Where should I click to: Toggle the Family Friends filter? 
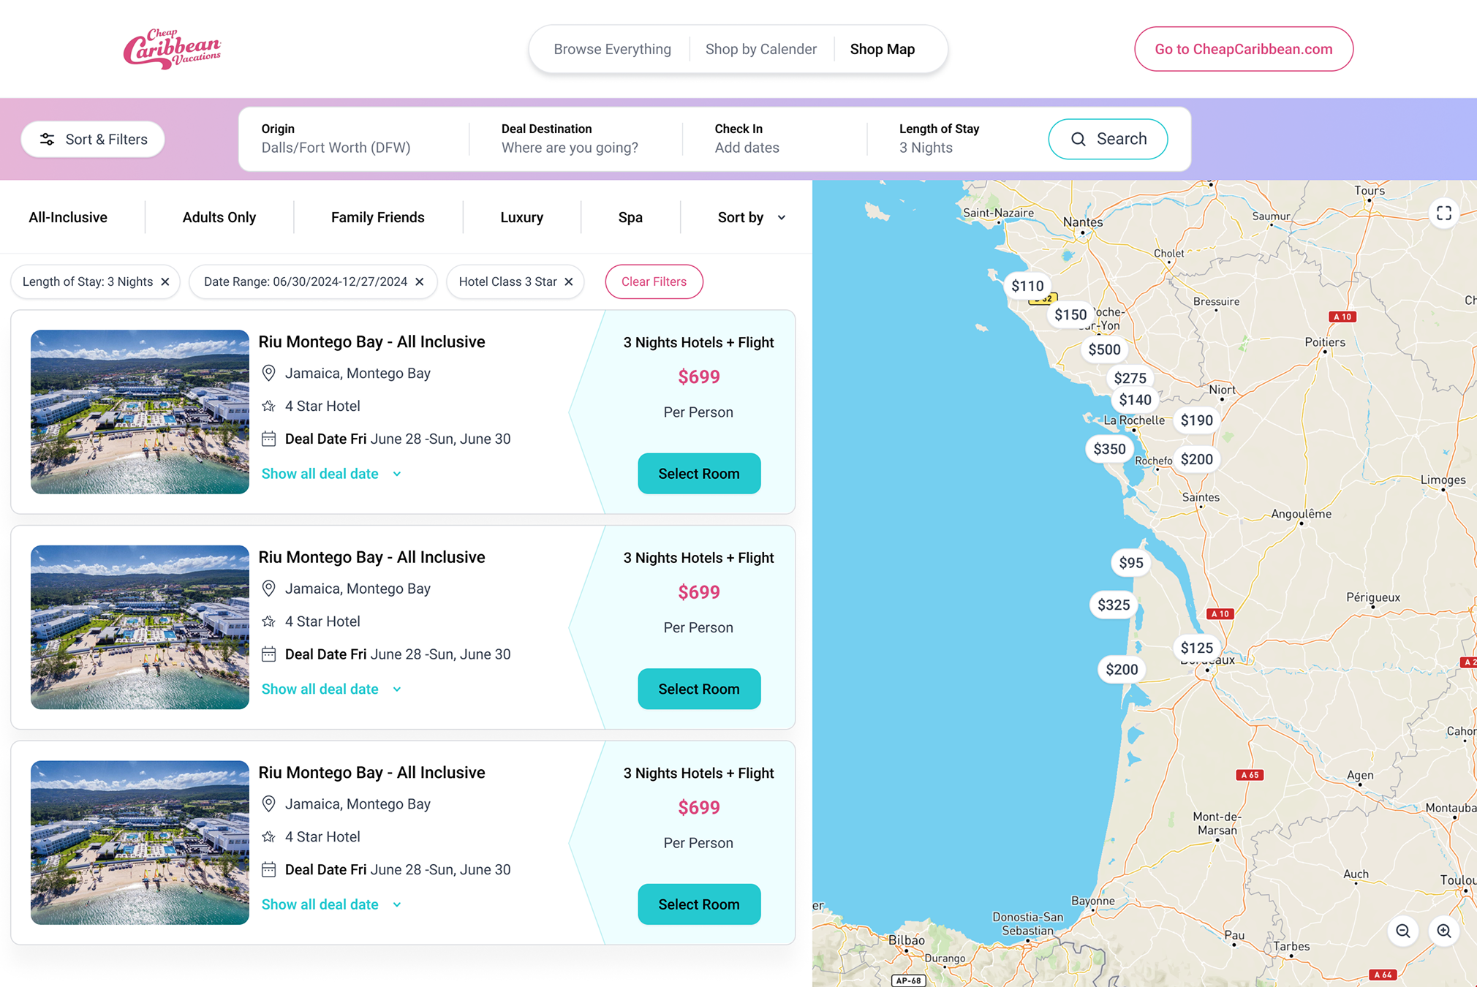click(x=377, y=217)
